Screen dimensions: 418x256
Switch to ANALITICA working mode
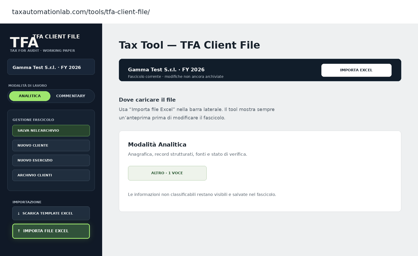30,96
